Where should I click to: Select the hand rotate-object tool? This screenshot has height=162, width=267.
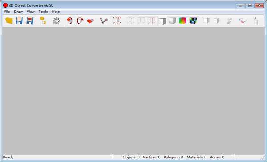coord(70,21)
